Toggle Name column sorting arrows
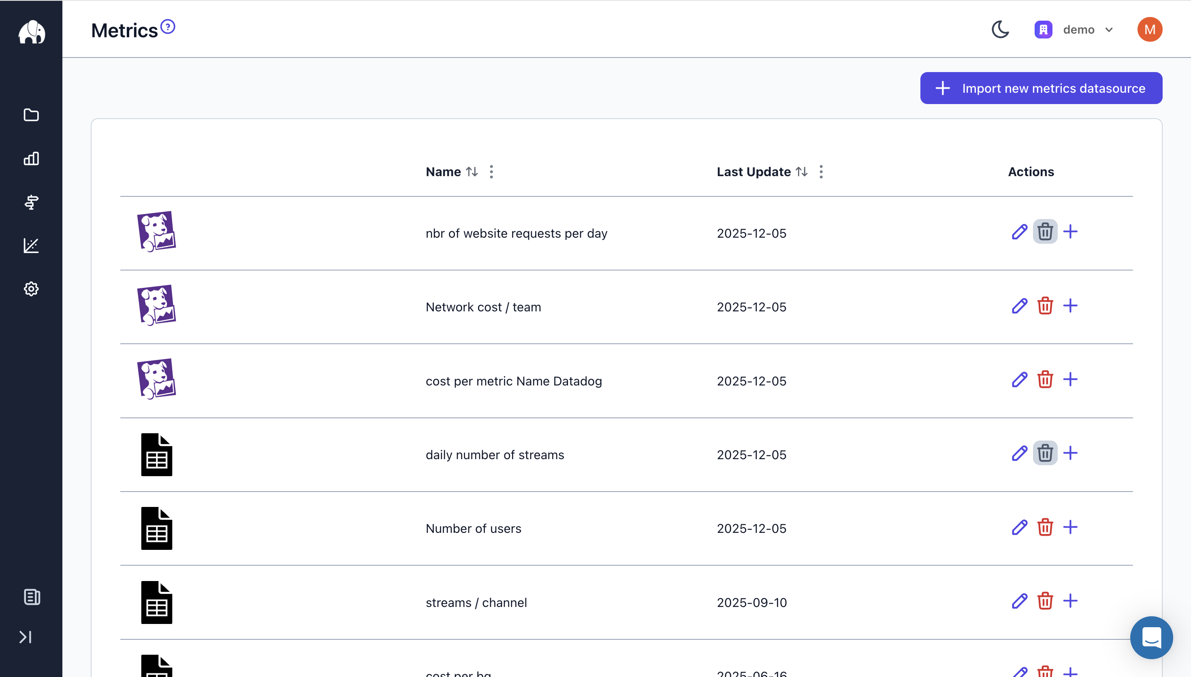Image resolution: width=1191 pixels, height=677 pixels. pos(472,172)
